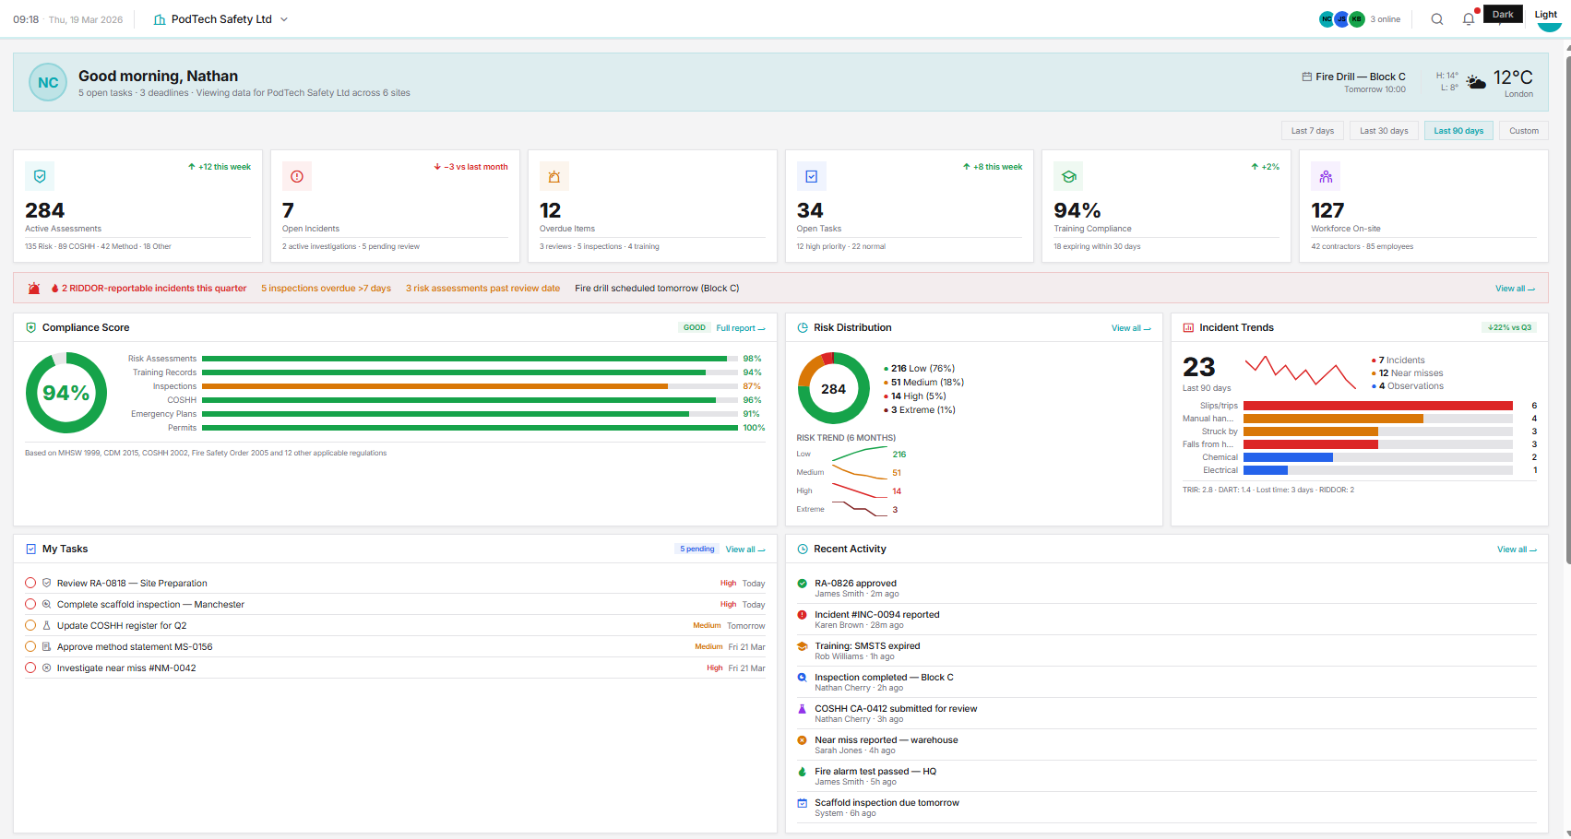The height and width of the screenshot is (839, 1571).
Task: Open the Custom date range selector
Action: coord(1523,130)
